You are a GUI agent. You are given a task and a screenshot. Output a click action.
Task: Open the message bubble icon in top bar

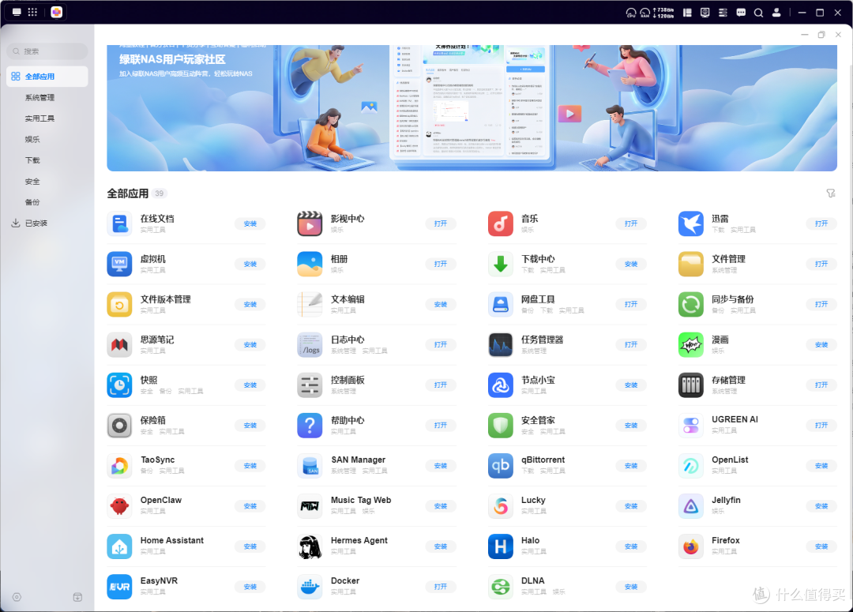pyautogui.click(x=741, y=13)
